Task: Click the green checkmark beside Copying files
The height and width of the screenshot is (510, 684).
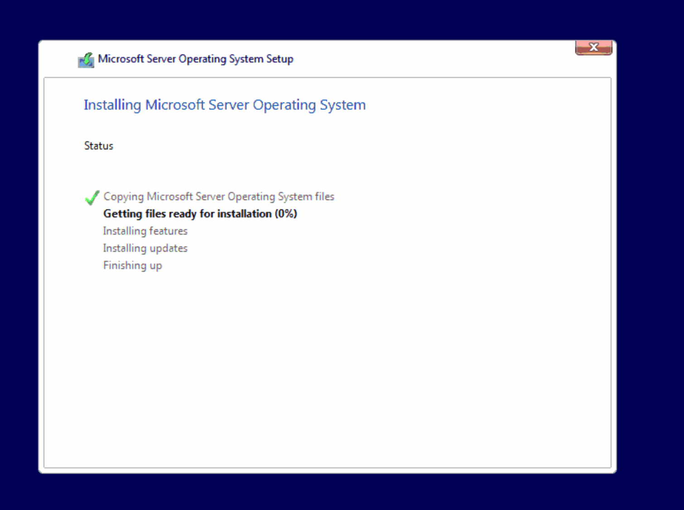Action: point(92,197)
